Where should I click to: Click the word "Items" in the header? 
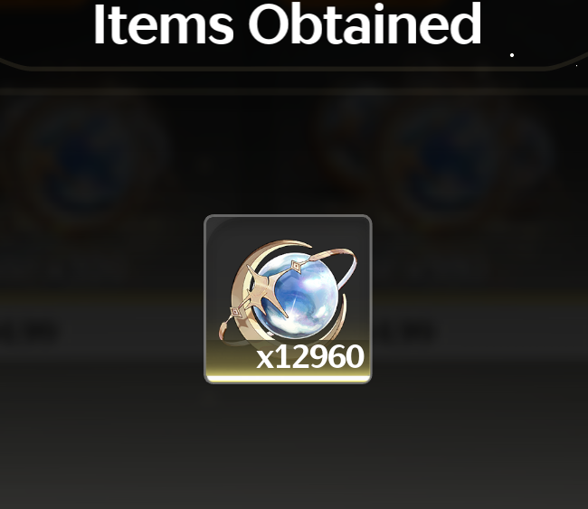click(x=163, y=24)
